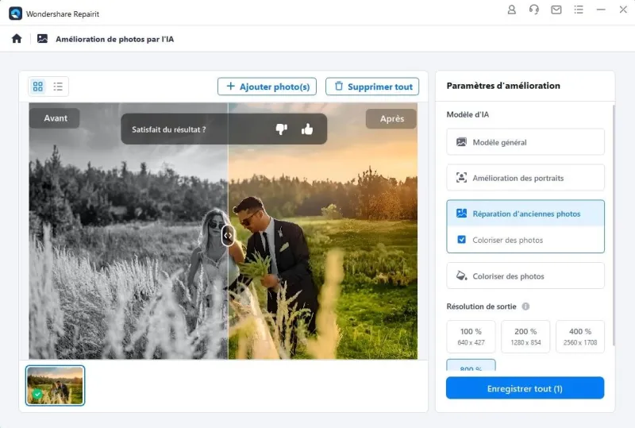This screenshot has height=428, width=635.
Task: Select Réparation d'anciennes photos model
Action: coord(525,214)
